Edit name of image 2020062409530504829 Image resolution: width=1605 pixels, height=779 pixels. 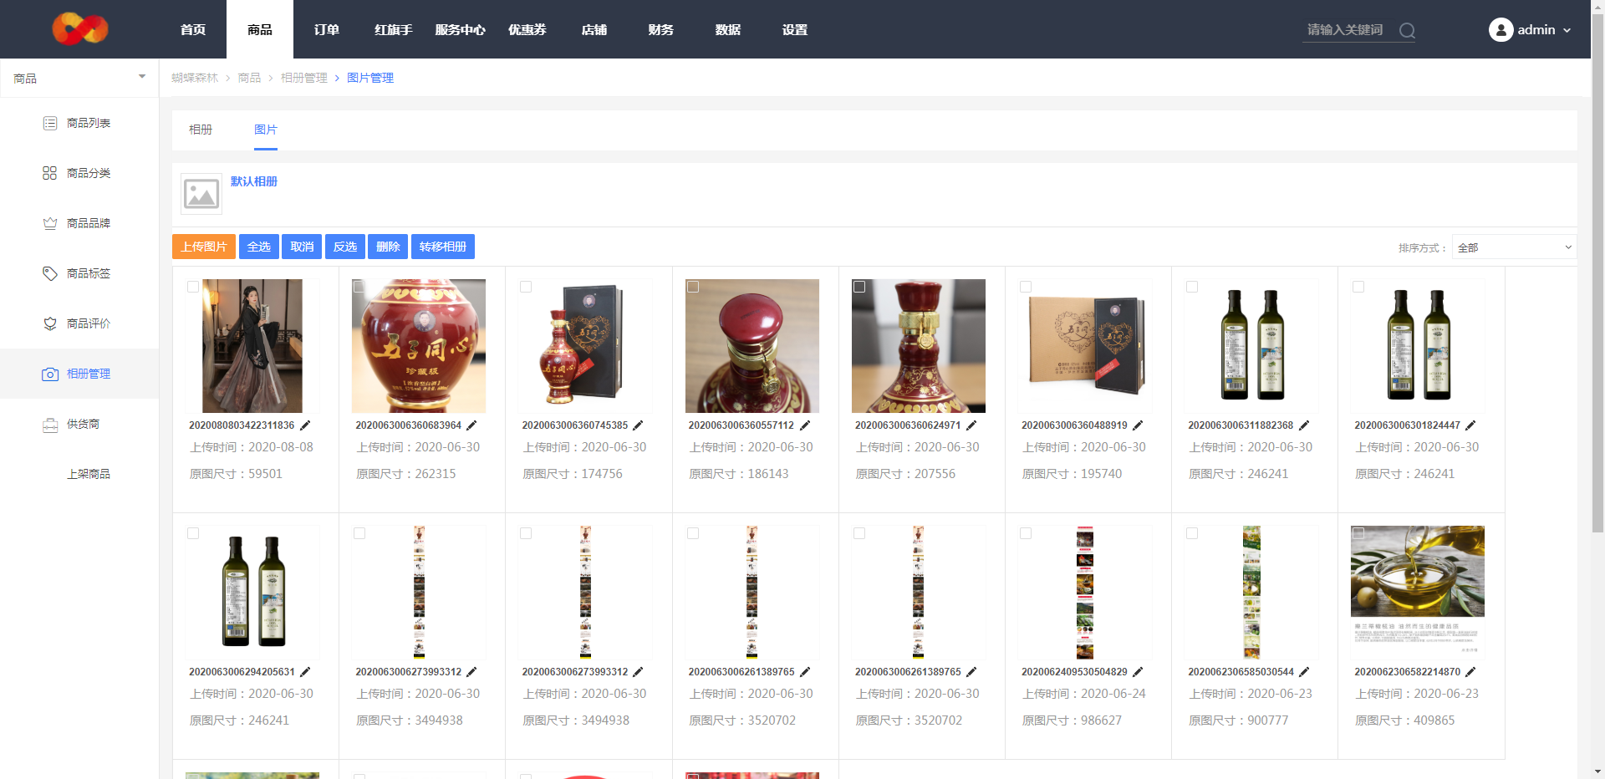(1138, 672)
